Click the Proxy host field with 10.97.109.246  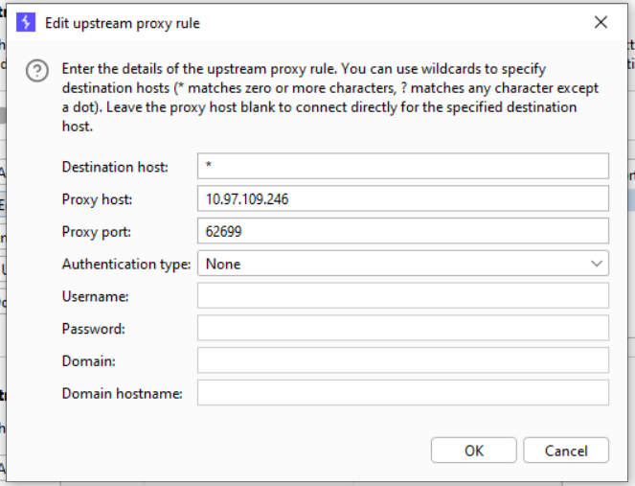(x=402, y=199)
